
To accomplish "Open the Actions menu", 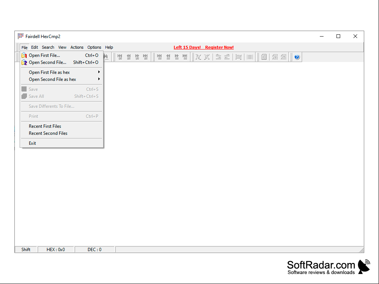I will [x=77, y=47].
